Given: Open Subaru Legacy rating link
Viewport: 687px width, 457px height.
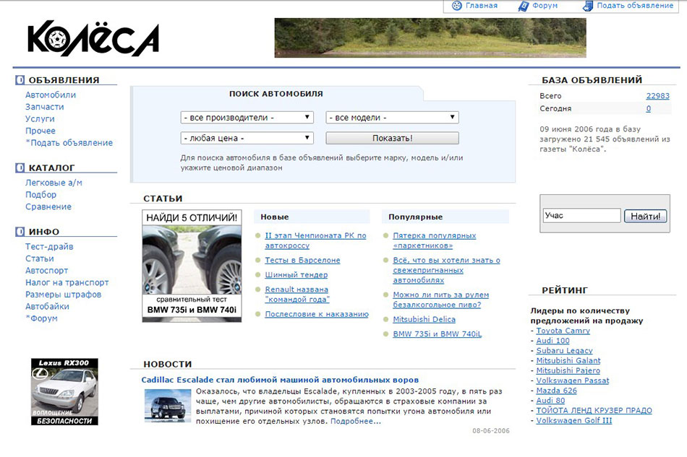Looking at the screenshot, I should 564,351.
